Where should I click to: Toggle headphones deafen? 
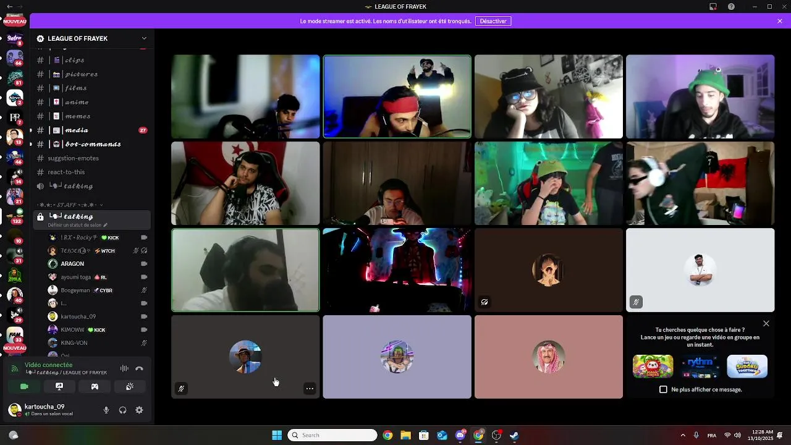click(122, 410)
